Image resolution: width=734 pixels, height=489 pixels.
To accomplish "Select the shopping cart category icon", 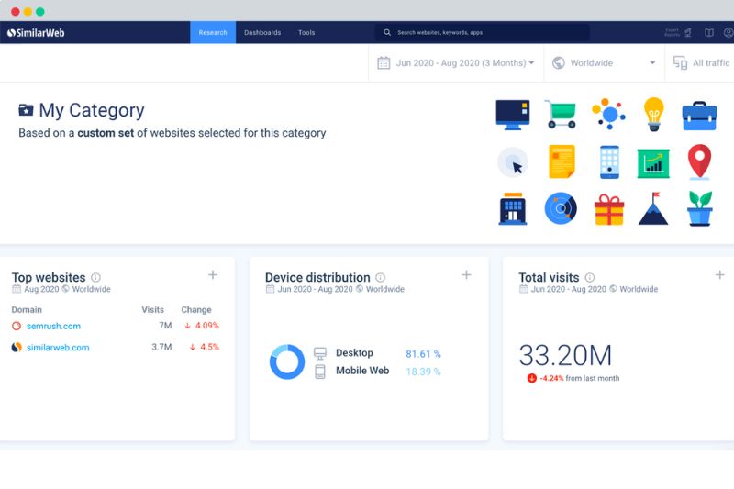I will pos(561,114).
